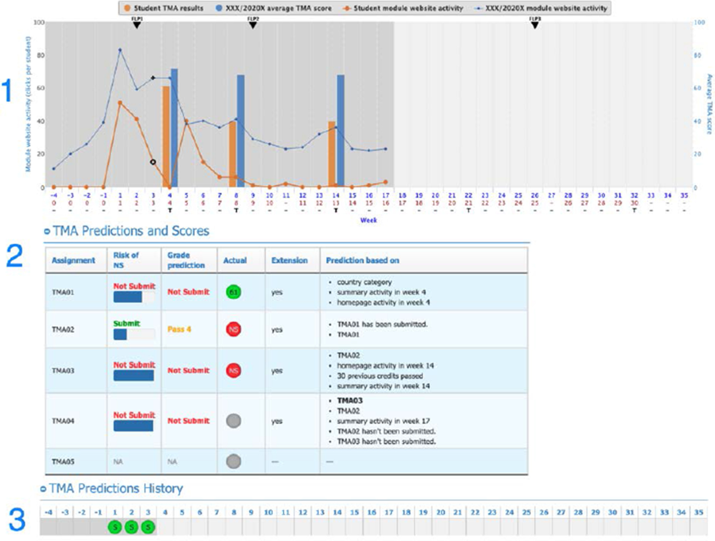
Task: Click week 8 blue average TMA bar
Action: click(241, 131)
